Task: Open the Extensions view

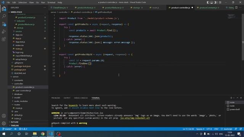Action: [x=4, y=39]
